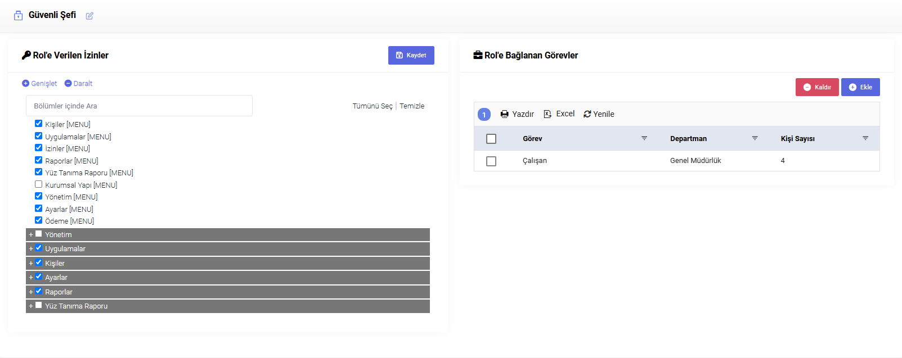Uncheck the Ayarlar [MENU] checkbox
The width and height of the screenshot is (902, 358).
point(38,209)
